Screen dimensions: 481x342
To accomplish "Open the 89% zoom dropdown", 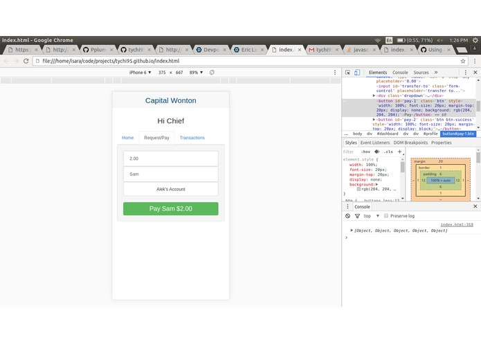I will [196, 73].
